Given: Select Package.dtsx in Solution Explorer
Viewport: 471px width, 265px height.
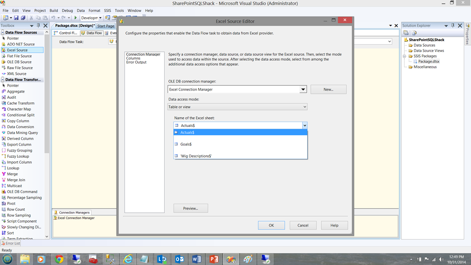Looking at the screenshot, I should [x=429, y=61].
